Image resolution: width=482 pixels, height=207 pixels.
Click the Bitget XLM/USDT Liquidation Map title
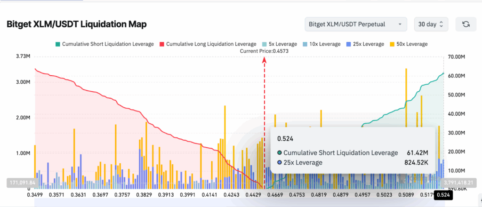pos(78,25)
